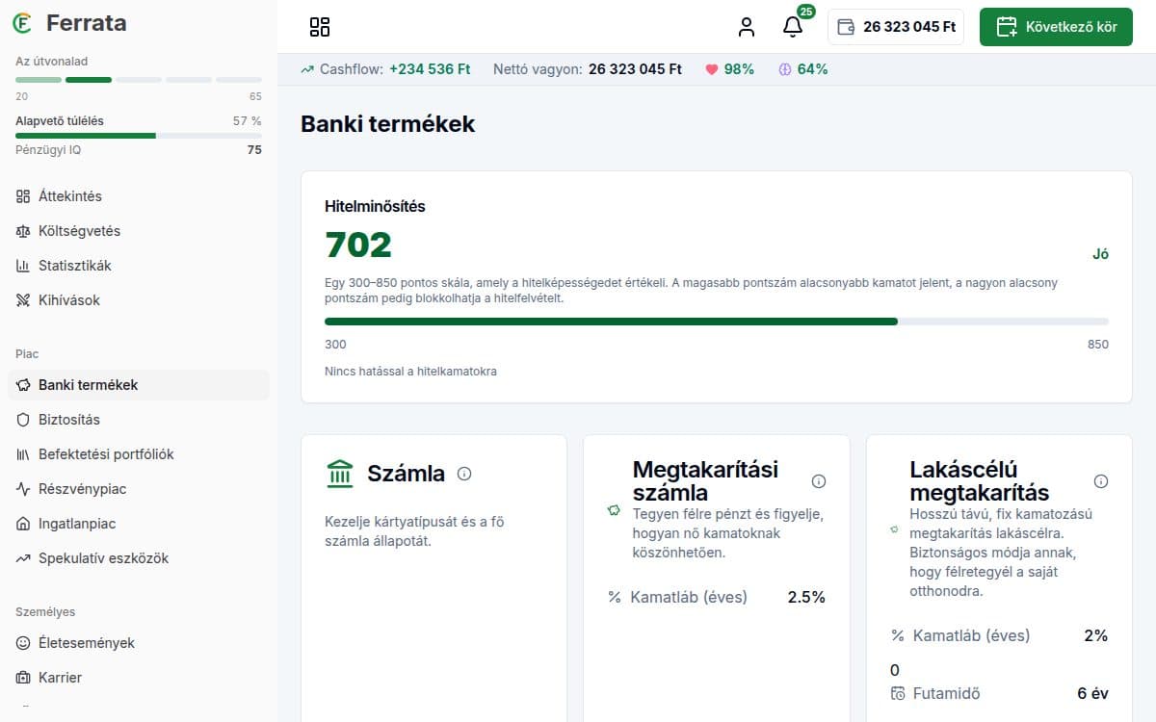
Task: Click the Az útvonalad segmented progress bar
Action: [139, 80]
